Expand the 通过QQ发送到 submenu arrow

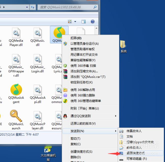[x=116, y=116]
